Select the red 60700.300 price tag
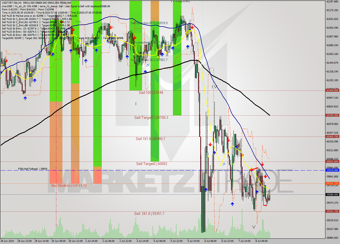Viewport: 340px width, 244px height. click(x=332, y=115)
